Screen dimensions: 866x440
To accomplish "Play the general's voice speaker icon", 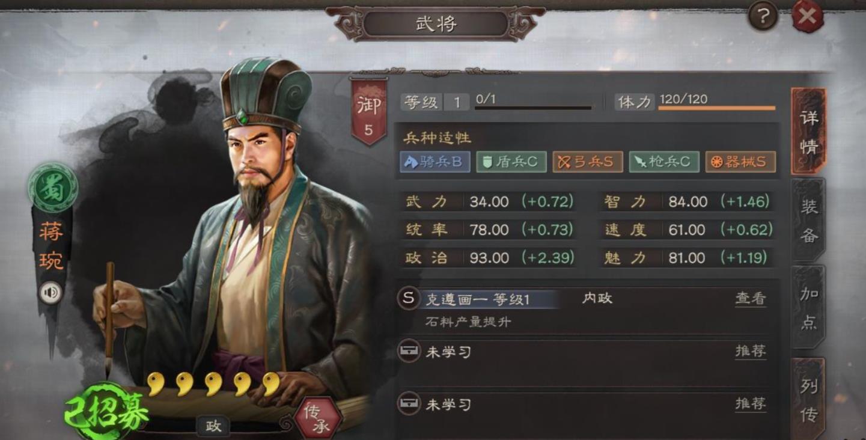I will click(x=51, y=293).
